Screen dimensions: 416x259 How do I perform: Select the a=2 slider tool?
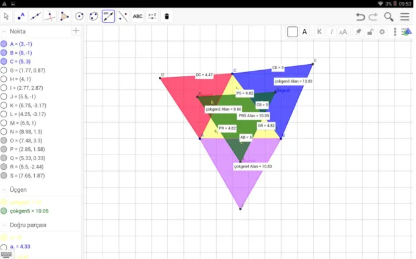(152, 16)
